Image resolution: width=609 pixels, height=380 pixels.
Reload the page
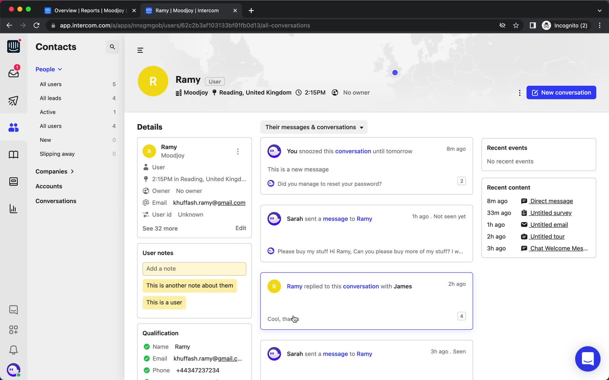36,25
